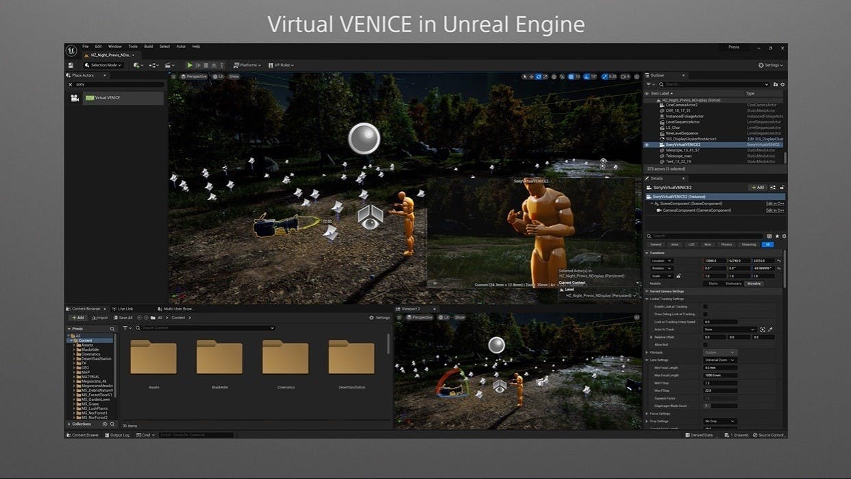Check Draw Debug Look at Tracking checkbox

pos(705,314)
